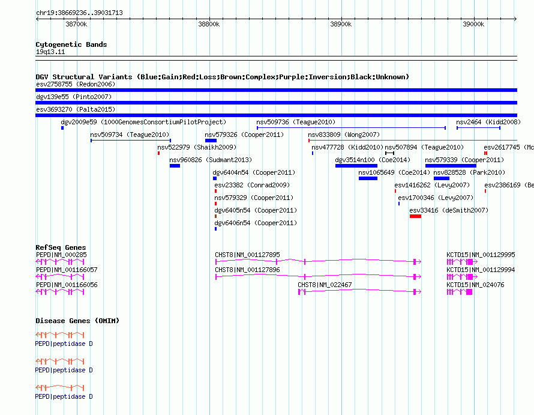Select the nsv579339 (Cooper2011) gain bar
The height and width of the screenshot is (415, 534).
tap(451, 166)
